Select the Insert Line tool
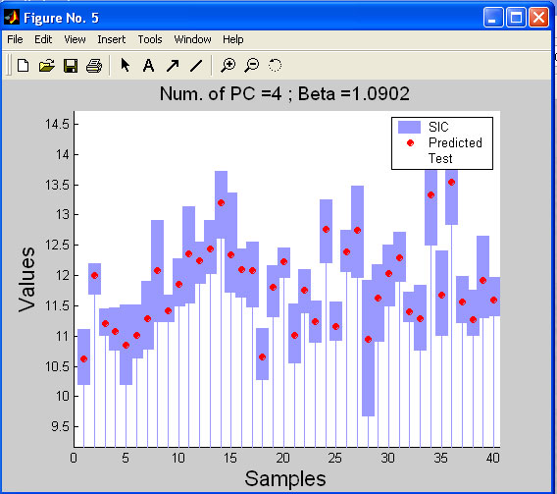Screen dimensions: 557x494 (196, 66)
